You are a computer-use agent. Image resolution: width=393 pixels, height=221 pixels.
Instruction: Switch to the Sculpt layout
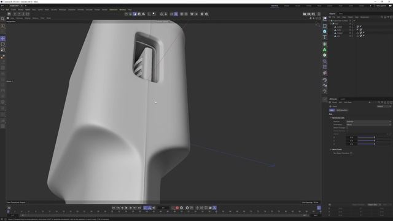point(298,6)
